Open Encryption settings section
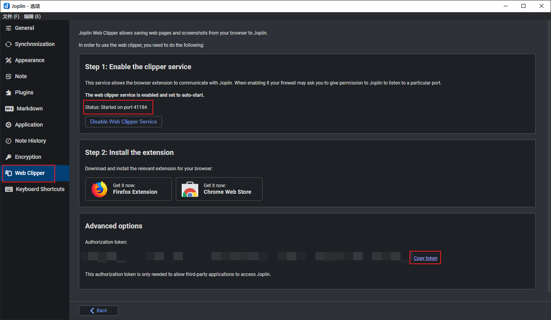The image size is (551, 320). point(35,157)
